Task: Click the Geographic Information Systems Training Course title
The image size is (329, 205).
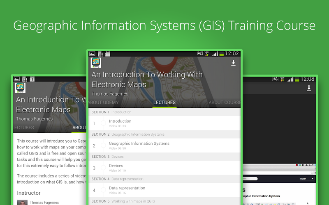Action: (164, 25)
